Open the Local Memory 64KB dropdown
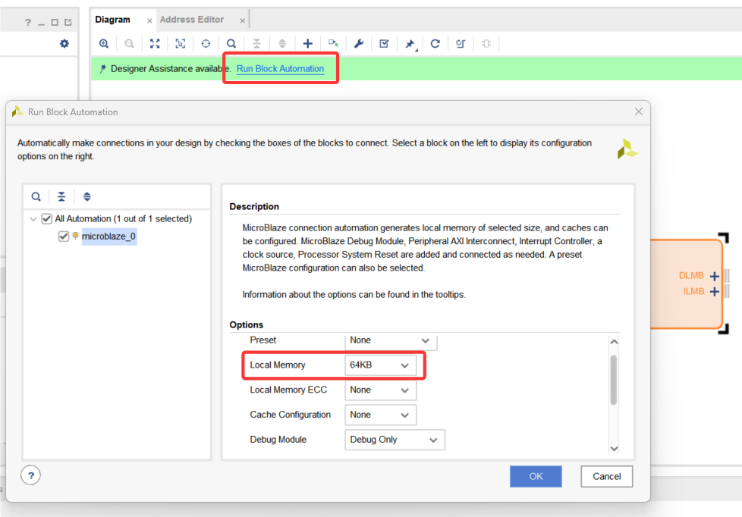Image resolution: width=742 pixels, height=517 pixels. 380,365
